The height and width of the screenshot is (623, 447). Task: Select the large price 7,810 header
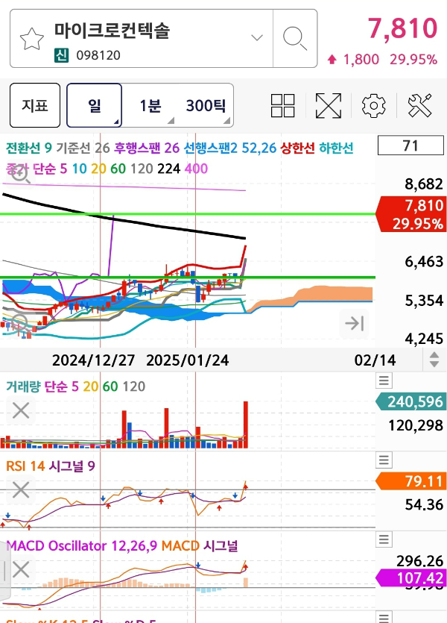pyautogui.click(x=402, y=28)
